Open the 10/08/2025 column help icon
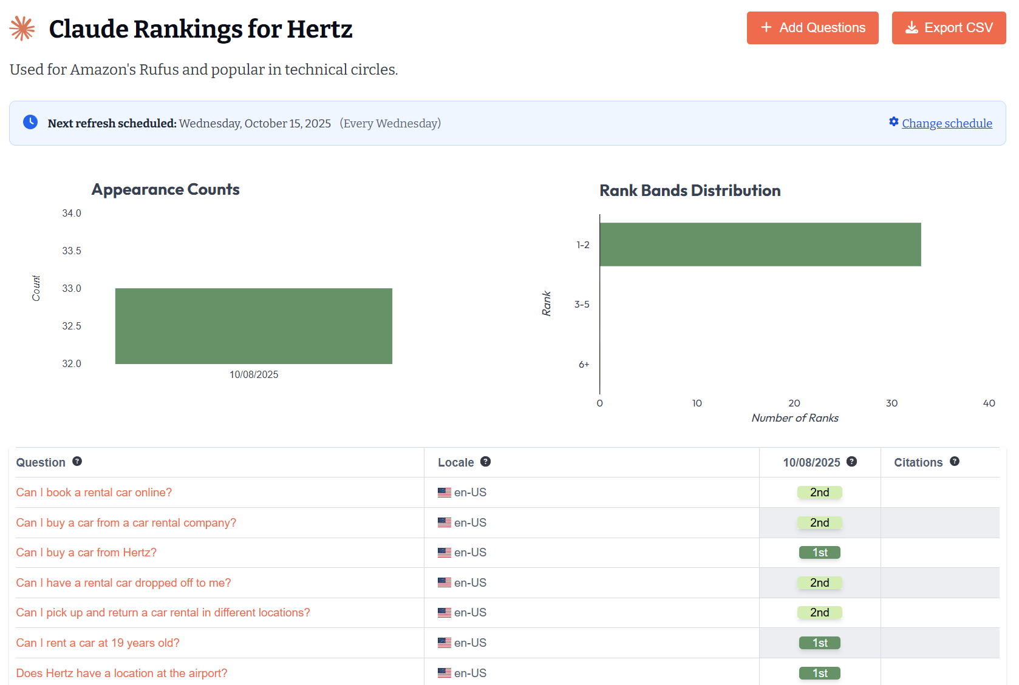Screen dimensions: 1019x685 tap(851, 461)
